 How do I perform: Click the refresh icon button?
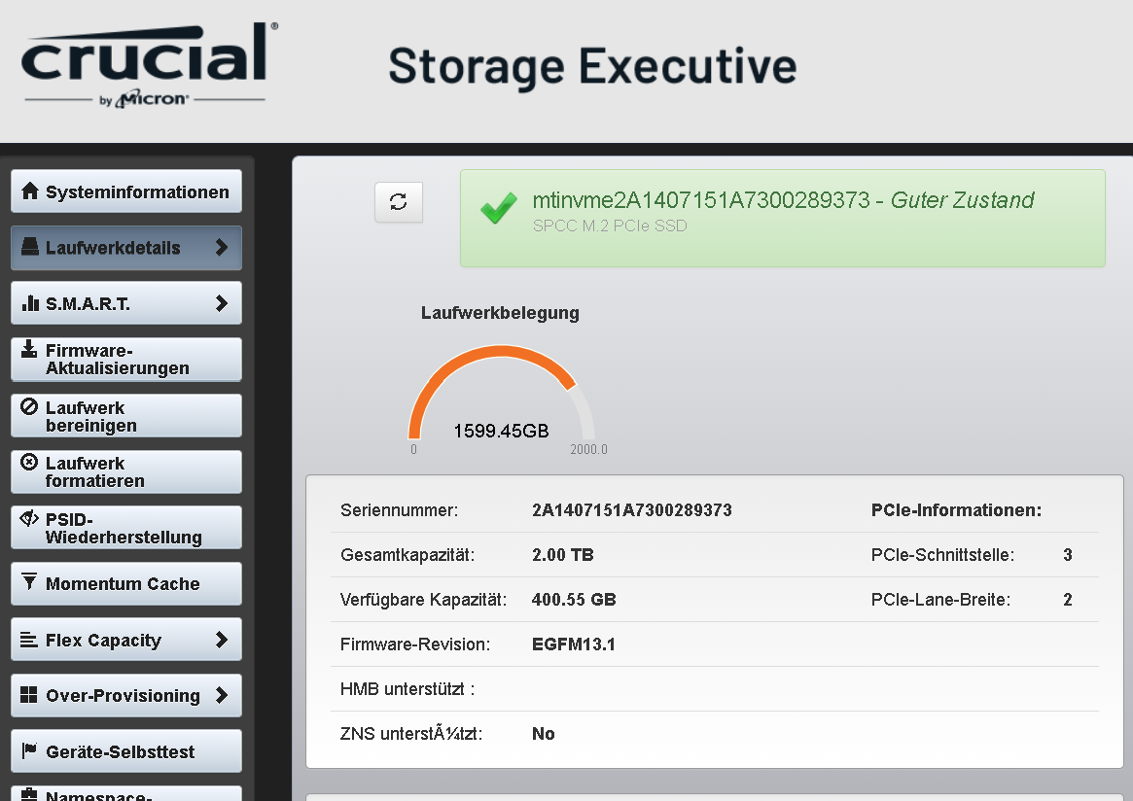(x=399, y=202)
